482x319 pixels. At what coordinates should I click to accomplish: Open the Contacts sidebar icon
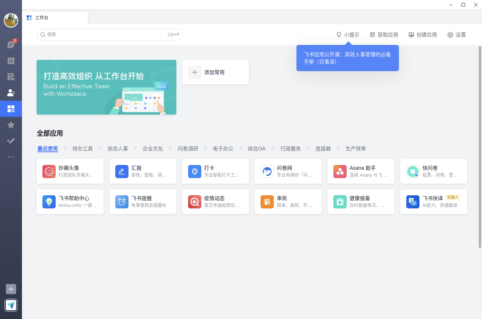pyautogui.click(x=11, y=93)
